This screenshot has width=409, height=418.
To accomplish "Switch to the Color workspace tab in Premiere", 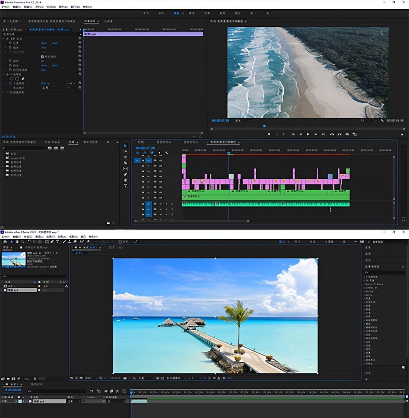I will click(x=191, y=13).
